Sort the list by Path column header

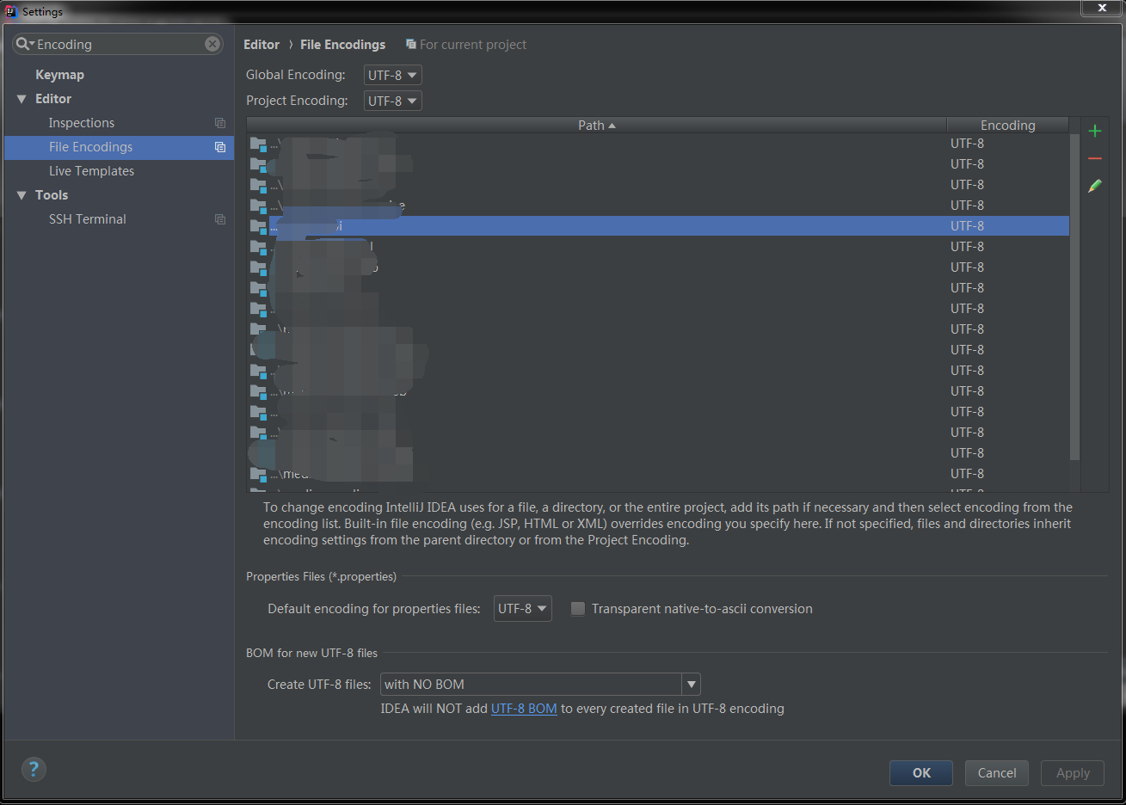(596, 125)
